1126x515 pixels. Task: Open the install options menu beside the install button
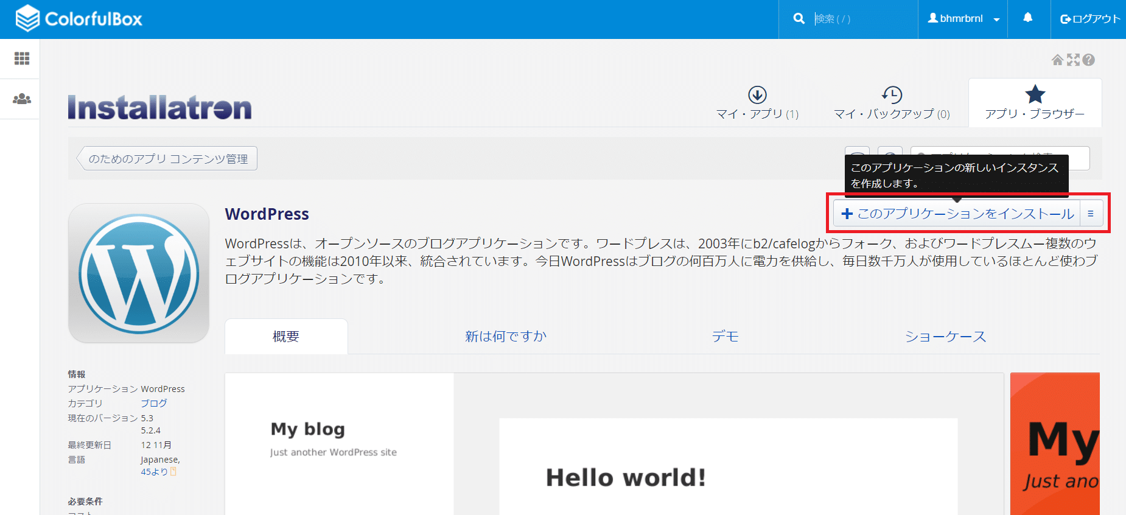[1091, 214]
